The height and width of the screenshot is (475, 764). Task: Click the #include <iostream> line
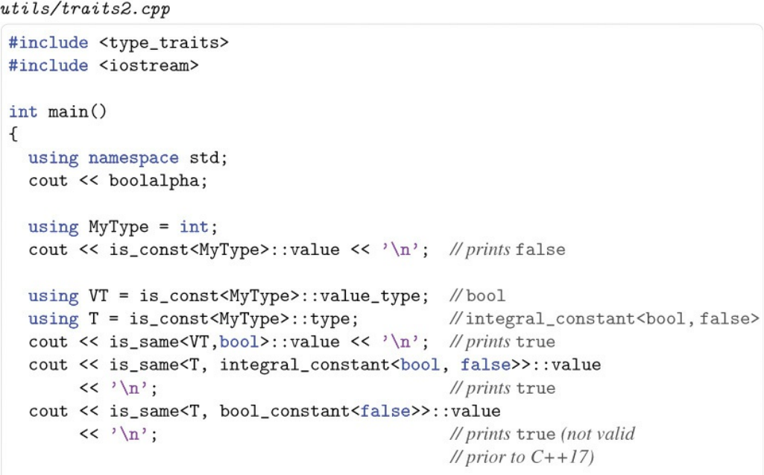tap(104, 66)
